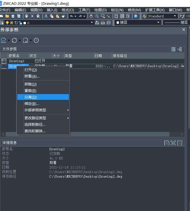The image size is (190, 211).
Task: Toggle the layer freeze sun icon
Action: pos(12,23)
